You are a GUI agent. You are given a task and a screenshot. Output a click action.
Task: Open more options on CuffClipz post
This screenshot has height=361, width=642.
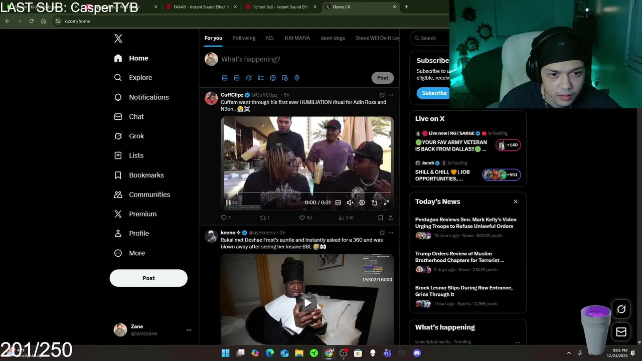click(x=391, y=95)
